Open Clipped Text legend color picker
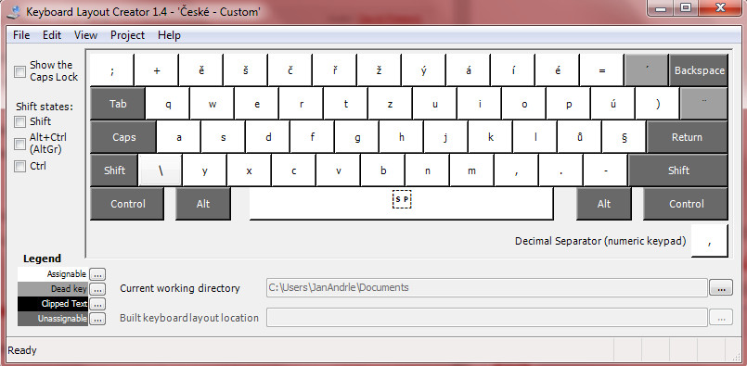 (97, 304)
